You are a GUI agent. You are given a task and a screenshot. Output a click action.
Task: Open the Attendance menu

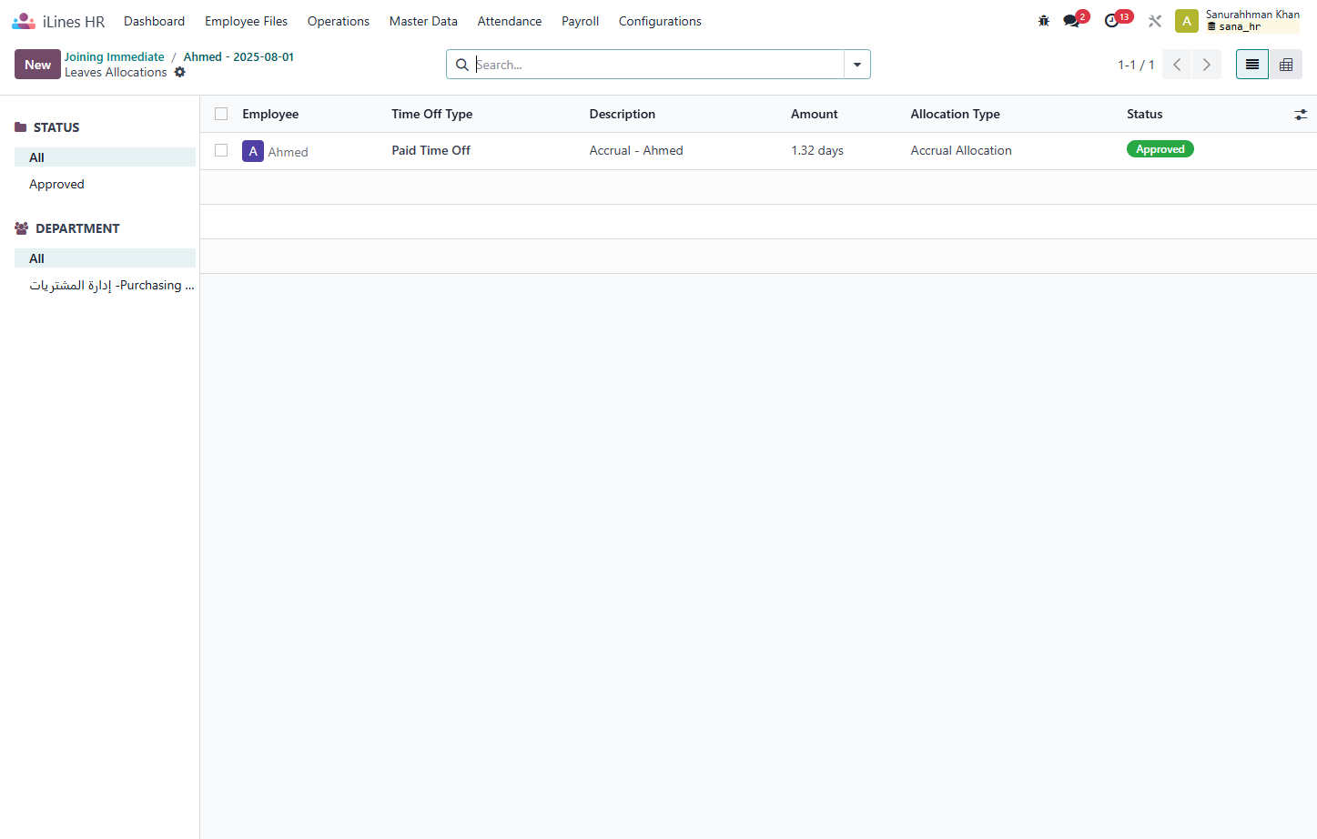510,21
